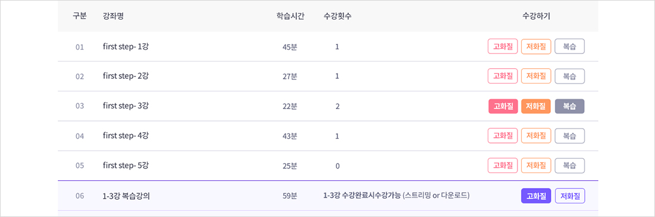The height and width of the screenshot is (217, 655).
Task: Select 복습 for first step- 2강
Action: 570,76
